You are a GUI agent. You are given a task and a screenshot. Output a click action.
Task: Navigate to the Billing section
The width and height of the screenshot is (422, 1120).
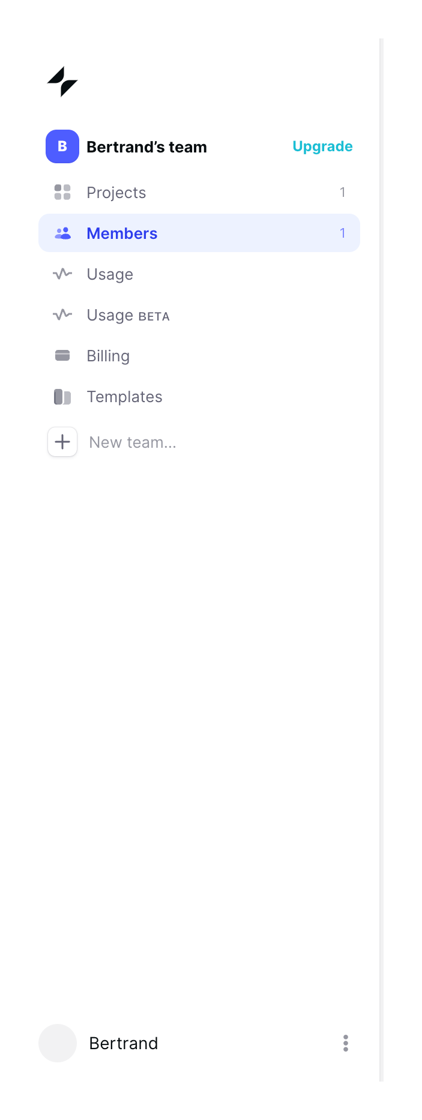pos(108,355)
